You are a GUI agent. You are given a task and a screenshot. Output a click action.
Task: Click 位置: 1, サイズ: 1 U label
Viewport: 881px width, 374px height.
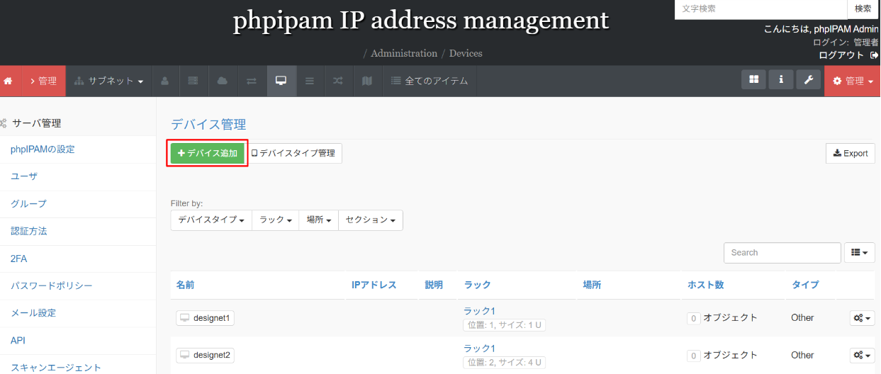(x=505, y=325)
